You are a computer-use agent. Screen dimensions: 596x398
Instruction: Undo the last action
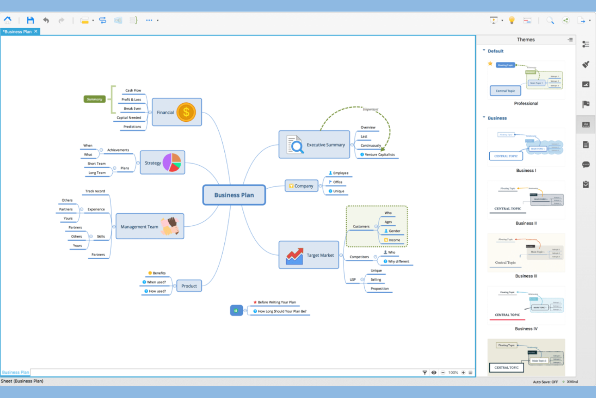coord(46,20)
